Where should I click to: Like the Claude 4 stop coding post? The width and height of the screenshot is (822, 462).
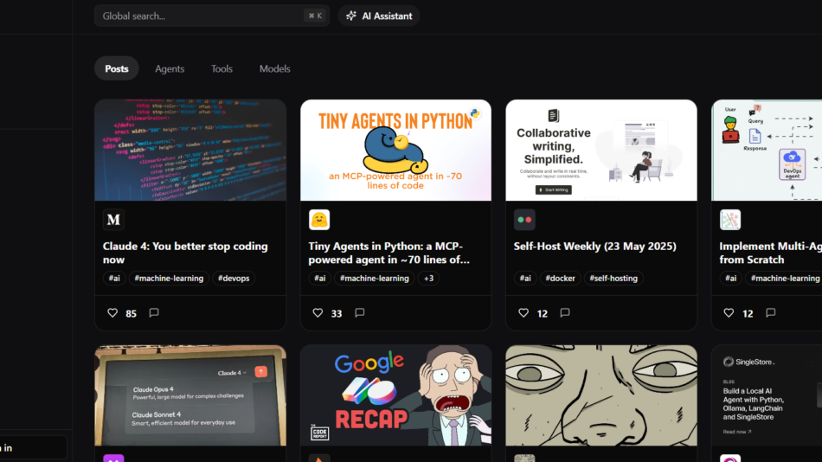click(112, 312)
